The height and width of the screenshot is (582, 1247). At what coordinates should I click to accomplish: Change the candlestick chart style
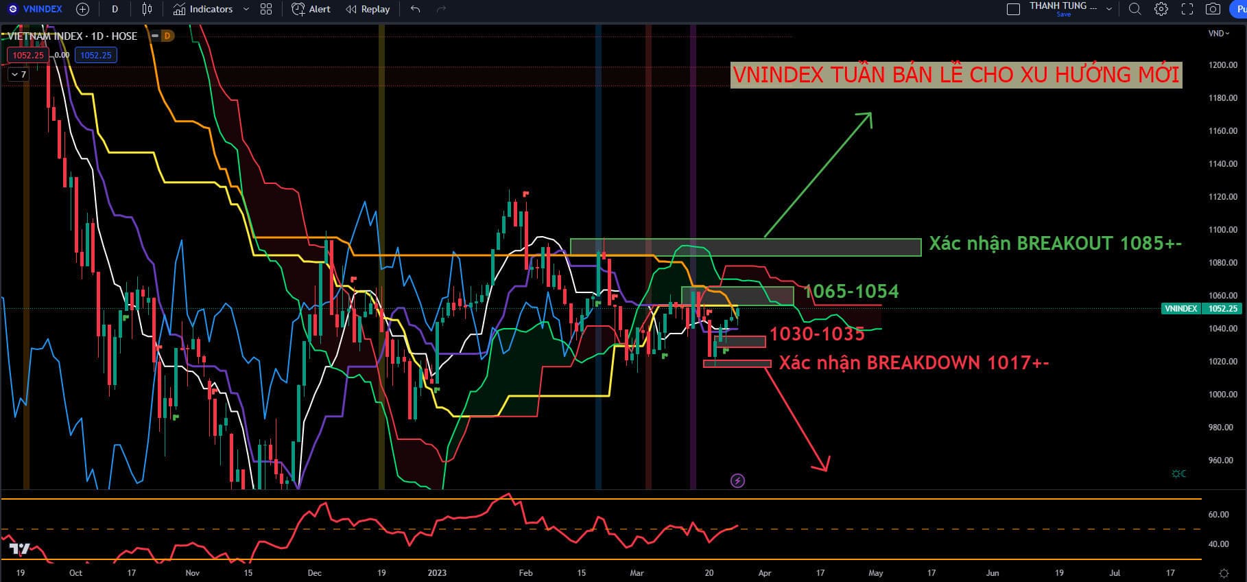(x=147, y=9)
